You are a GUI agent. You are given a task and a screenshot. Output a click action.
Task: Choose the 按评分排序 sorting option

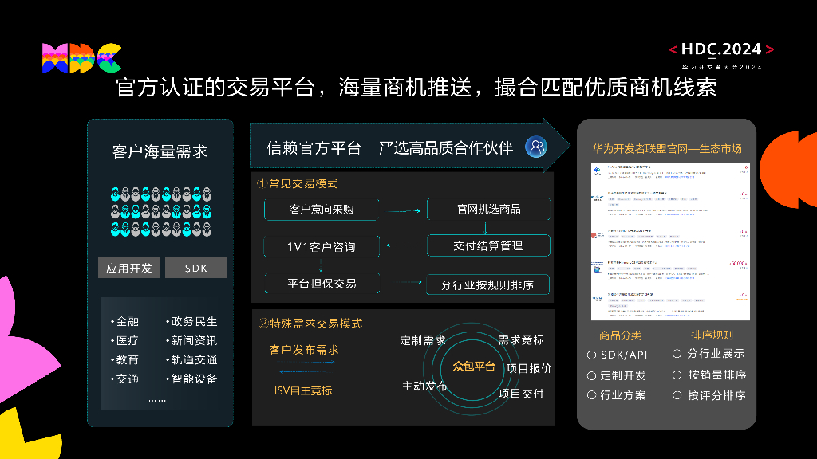pyautogui.click(x=677, y=395)
